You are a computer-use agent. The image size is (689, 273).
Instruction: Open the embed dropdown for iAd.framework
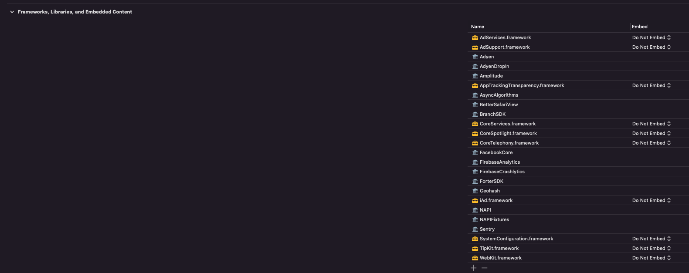(x=652, y=201)
